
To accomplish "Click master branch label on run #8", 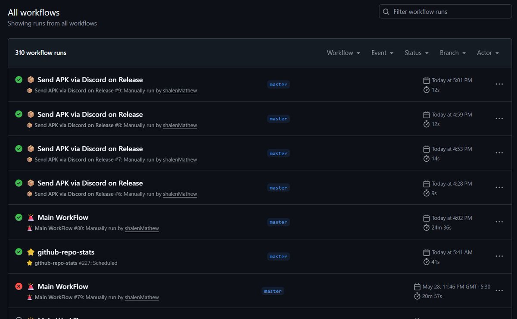I will 278,119.
